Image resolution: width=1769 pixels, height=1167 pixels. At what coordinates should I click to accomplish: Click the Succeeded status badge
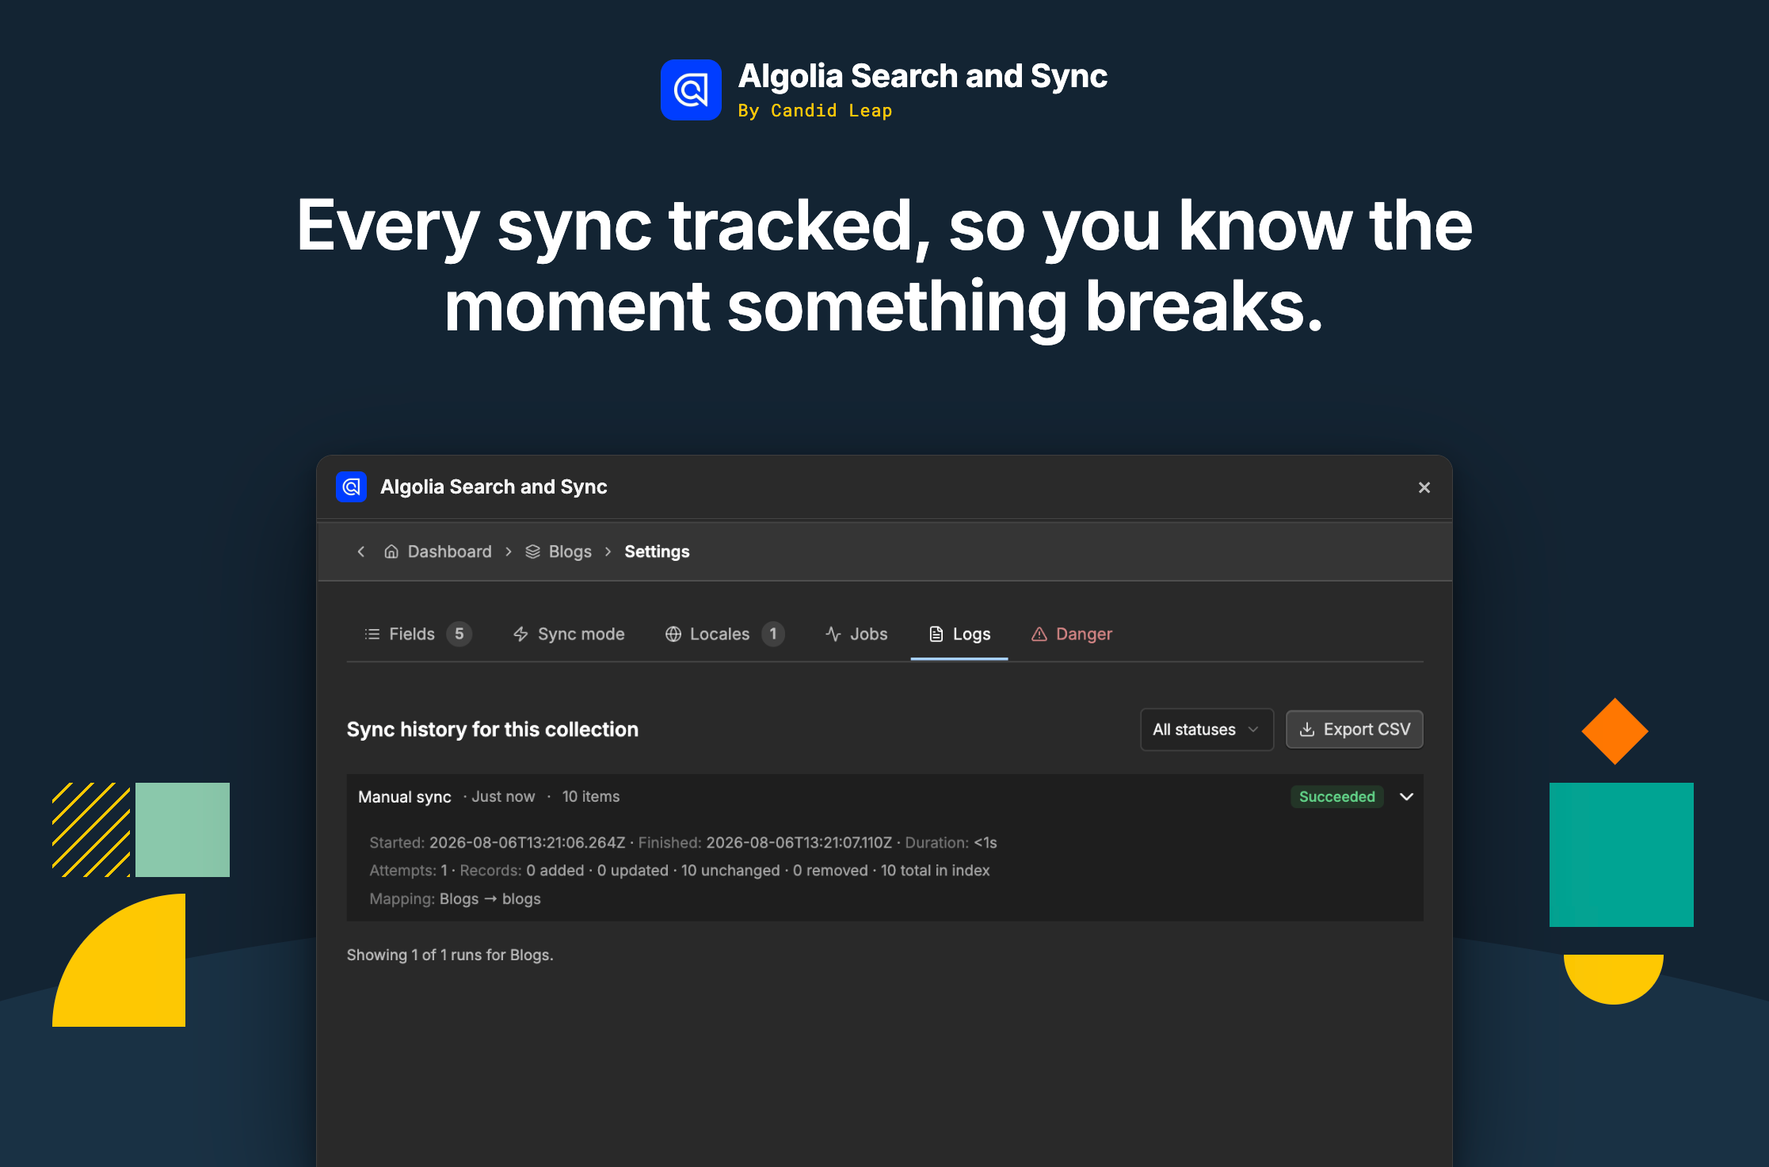click(x=1337, y=797)
